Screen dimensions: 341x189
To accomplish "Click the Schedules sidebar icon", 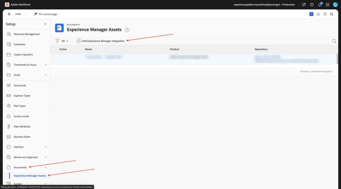I will click(9, 44).
